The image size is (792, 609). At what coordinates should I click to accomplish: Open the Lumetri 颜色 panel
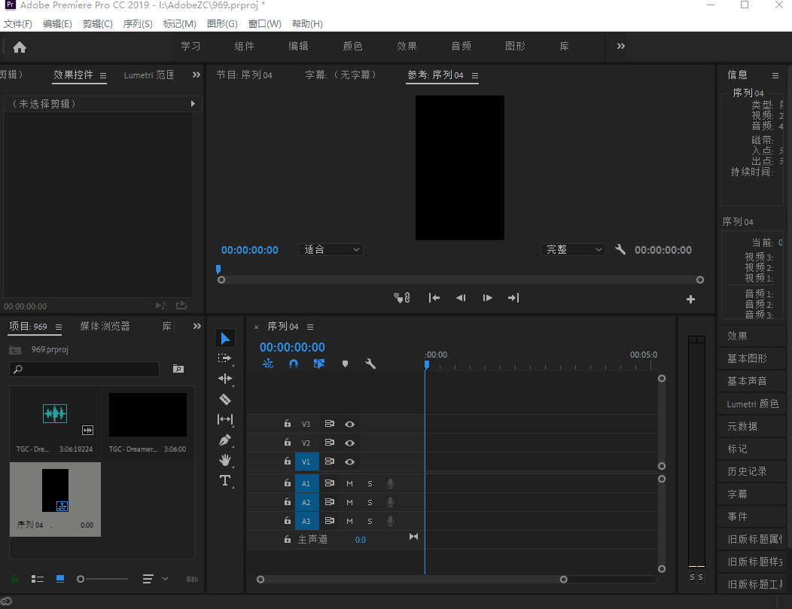coord(752,404)
